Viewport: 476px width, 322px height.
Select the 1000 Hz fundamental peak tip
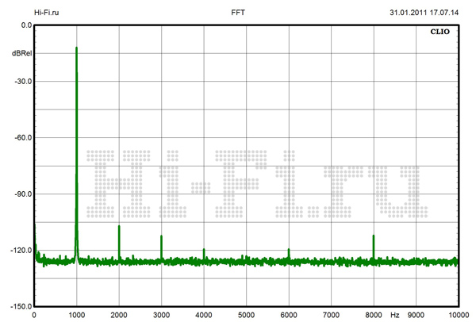(x=76, y=48)
